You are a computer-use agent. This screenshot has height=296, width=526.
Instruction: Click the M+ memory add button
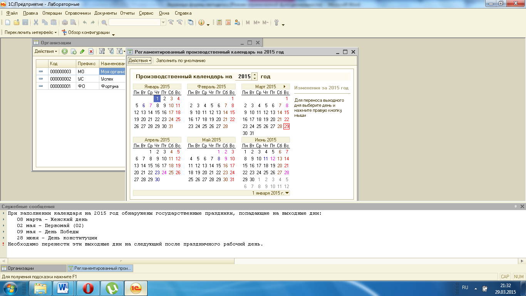pos(257,22)
